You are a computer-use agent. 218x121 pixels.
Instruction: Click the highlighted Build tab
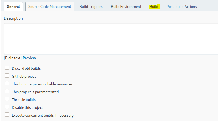coord(154,7)
